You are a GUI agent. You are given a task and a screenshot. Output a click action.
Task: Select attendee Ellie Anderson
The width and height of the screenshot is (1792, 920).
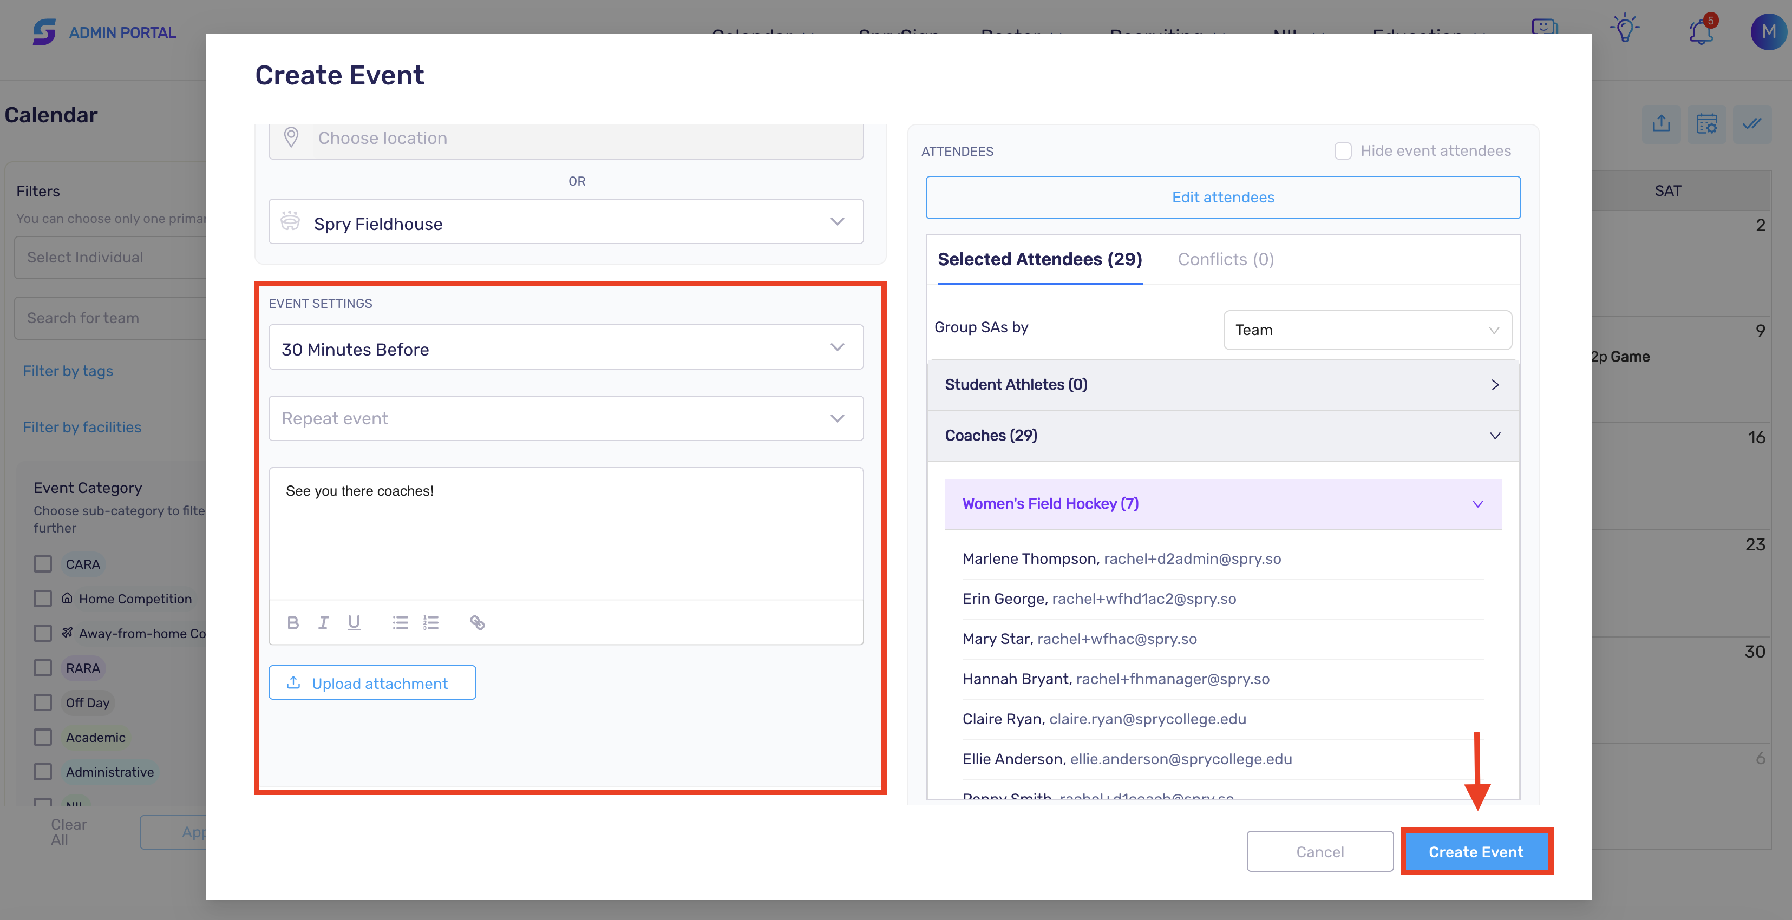coord(1224,759)
